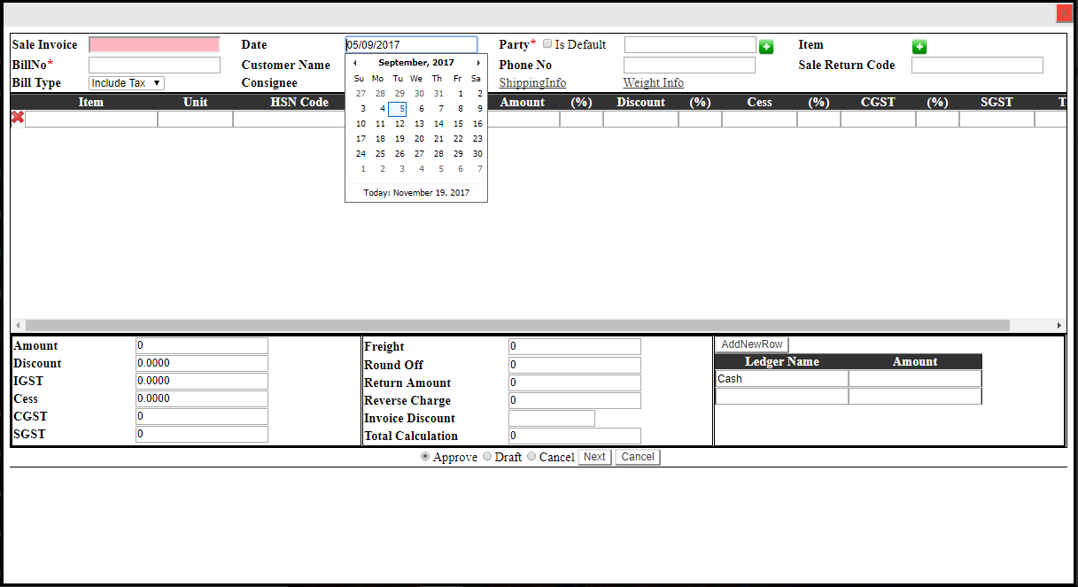
Task: Click the green add Item plus icon
Action: [x=919, y=47]
